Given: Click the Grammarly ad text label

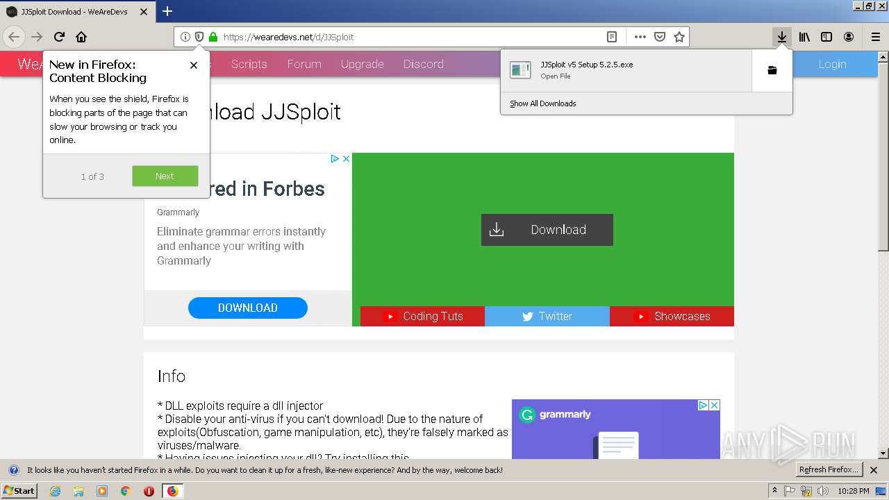Looking at the screenshot, I should [x=178, y=212].
